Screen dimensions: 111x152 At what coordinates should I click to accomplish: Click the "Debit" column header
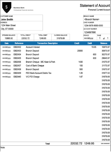[x=90, y=43]
